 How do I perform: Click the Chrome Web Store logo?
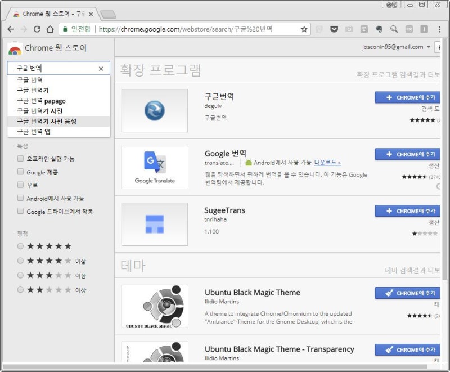click(x=15, y=49)
